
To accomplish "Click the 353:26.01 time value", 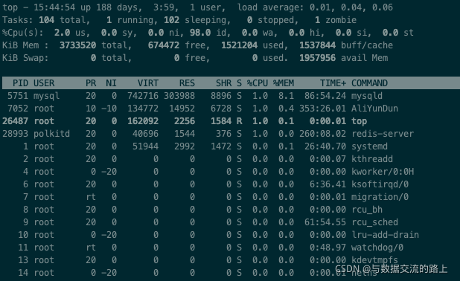I will pyautogui.click(x=323, y=109).
